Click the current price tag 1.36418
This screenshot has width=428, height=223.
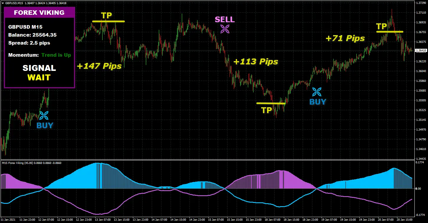click(421, 51)
